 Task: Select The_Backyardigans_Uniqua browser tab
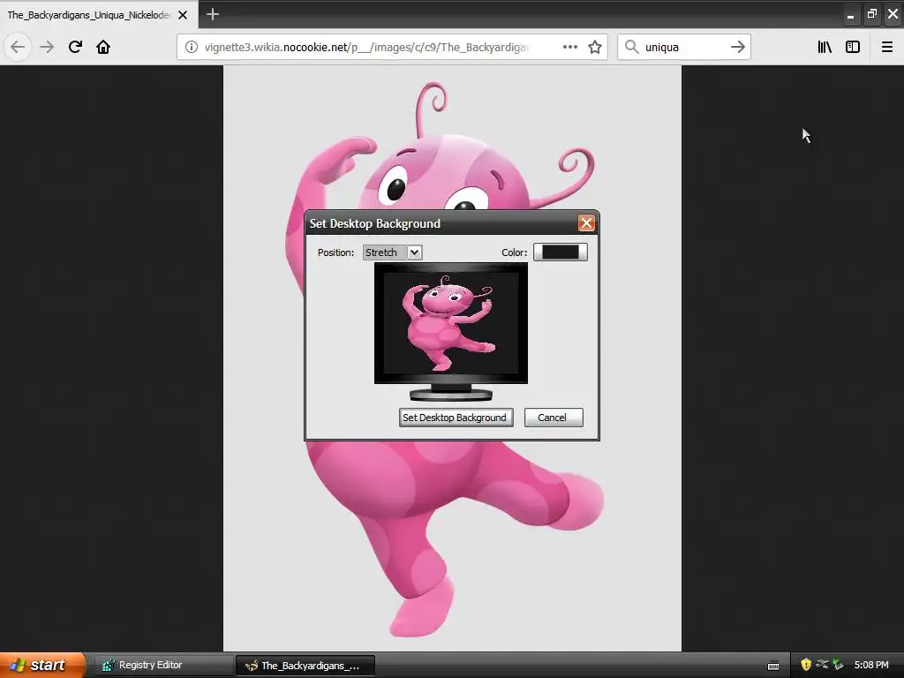coord(99,14)
